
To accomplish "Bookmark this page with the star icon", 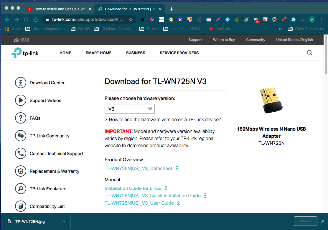I will [x=131, y=20].
